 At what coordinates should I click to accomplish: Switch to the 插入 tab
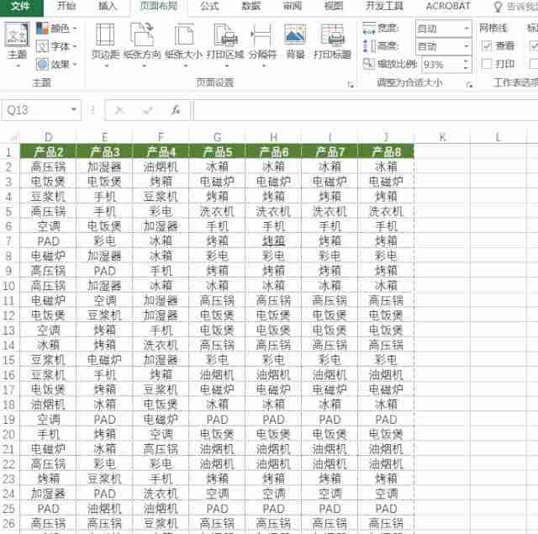tap(108, 6)
